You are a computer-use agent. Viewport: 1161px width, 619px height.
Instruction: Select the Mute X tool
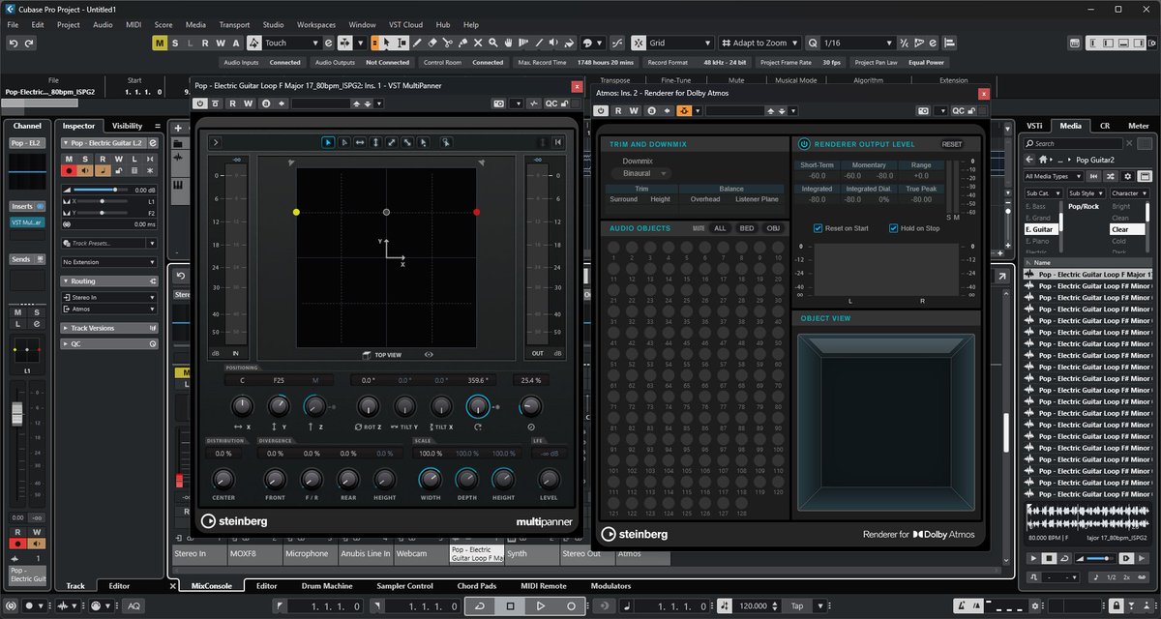click(478, 43)
